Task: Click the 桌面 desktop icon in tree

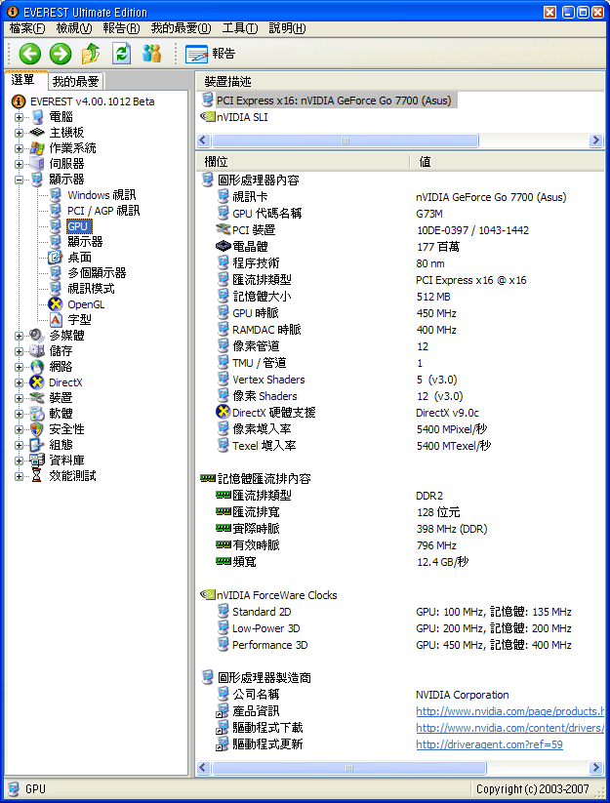Action: (56, 257)
